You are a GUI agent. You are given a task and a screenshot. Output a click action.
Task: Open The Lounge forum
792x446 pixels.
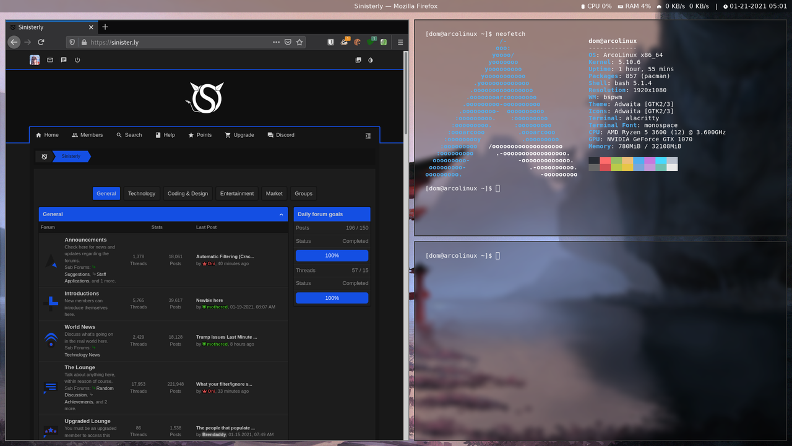coord(80,367)
